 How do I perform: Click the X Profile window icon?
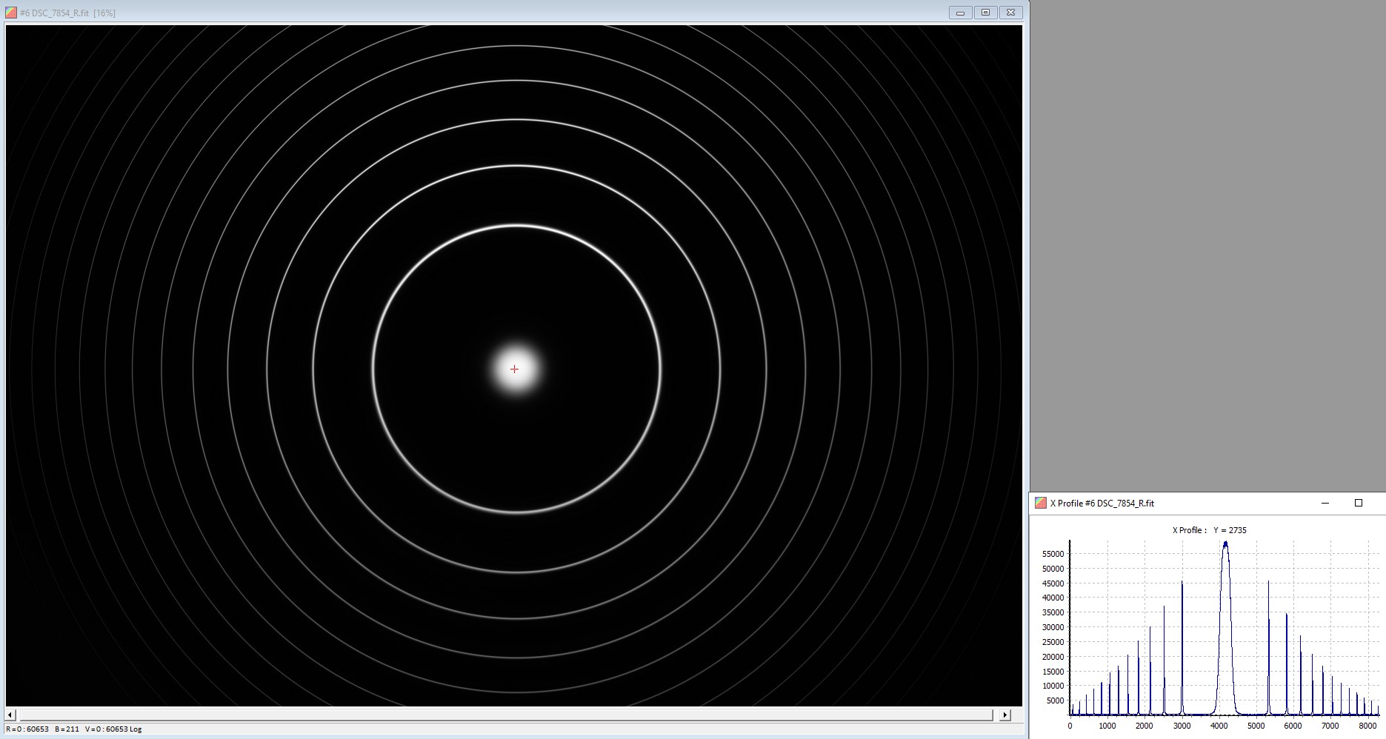pyautogui.click(x=1041, y=503)
